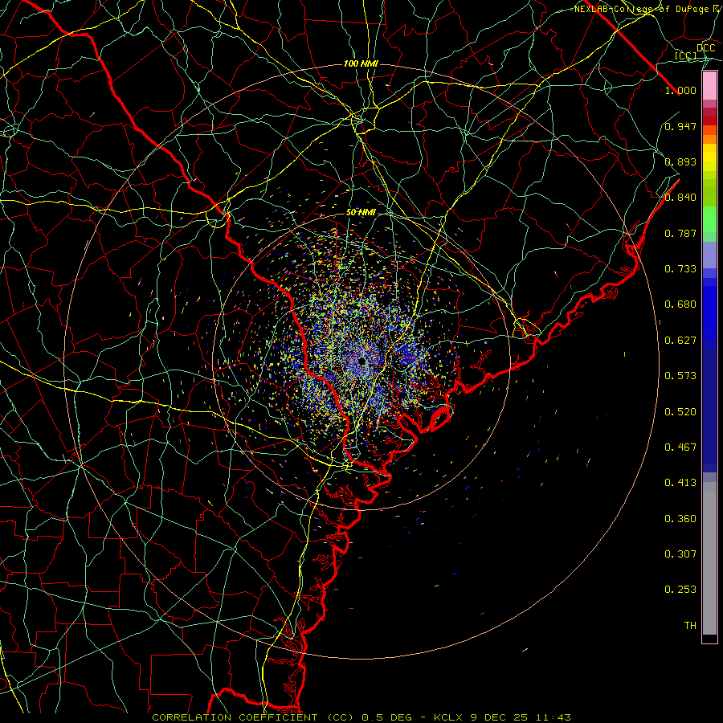
Task: Click the black radar site dot at center
Action: pos(362,361)
